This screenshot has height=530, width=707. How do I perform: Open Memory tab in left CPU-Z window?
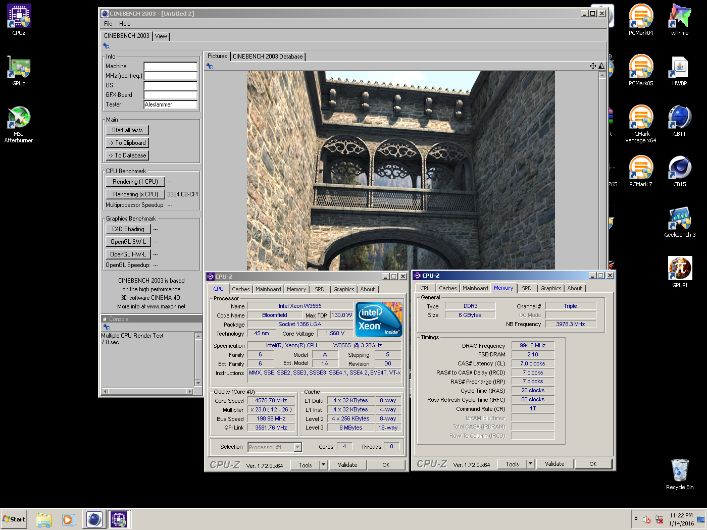pos(296,289)
